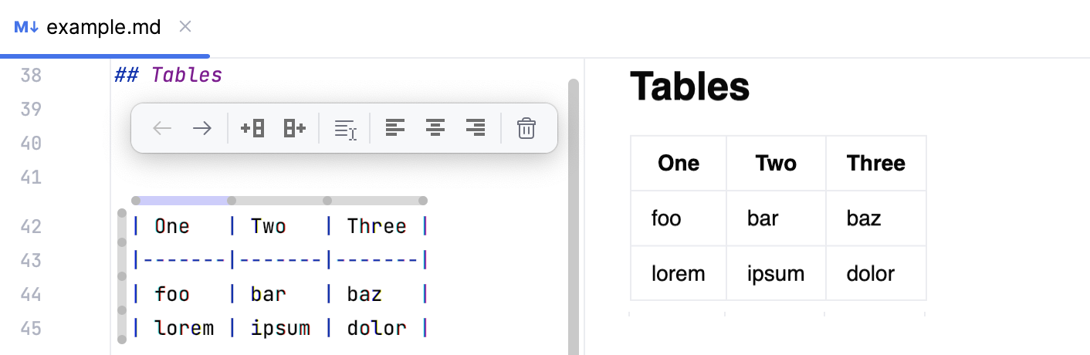
Task: Move table column right with right arrow
Action: [202, 128]
